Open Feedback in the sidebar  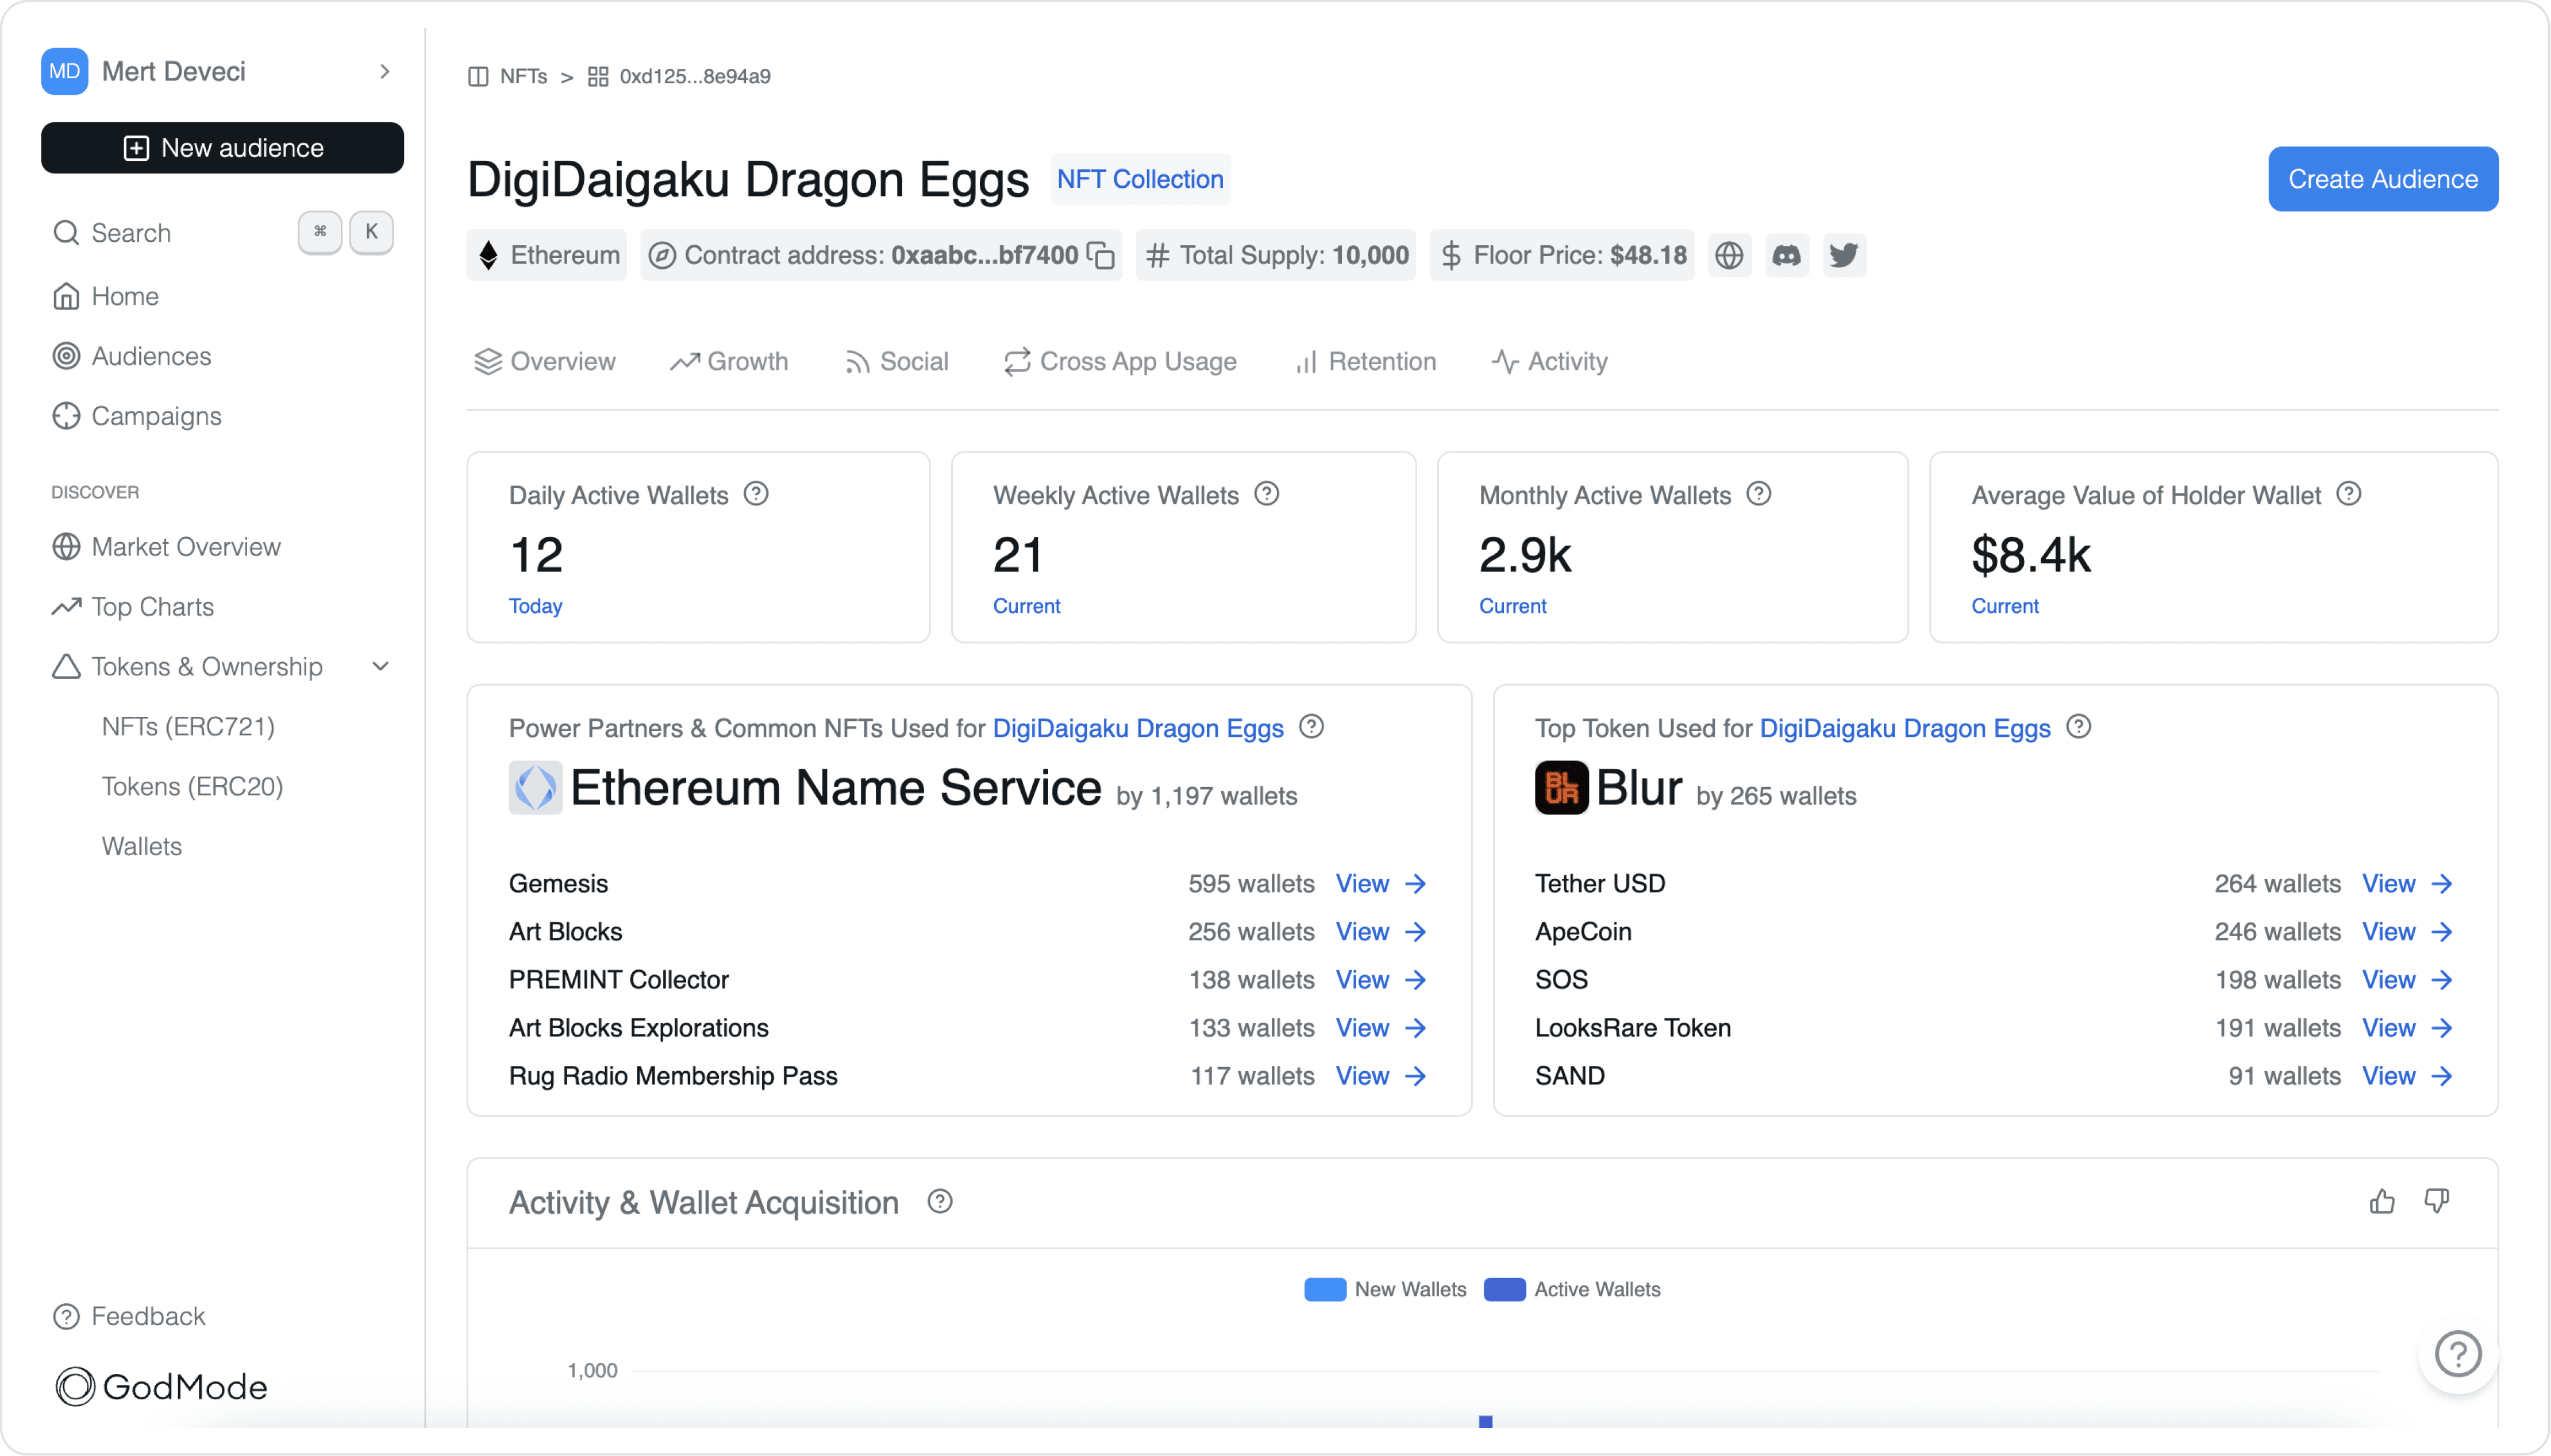click(x=128, y=1316)
